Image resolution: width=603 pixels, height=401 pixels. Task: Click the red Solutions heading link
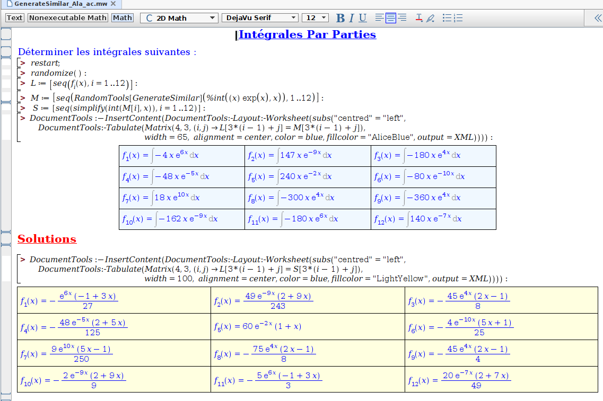coord(47,239)
